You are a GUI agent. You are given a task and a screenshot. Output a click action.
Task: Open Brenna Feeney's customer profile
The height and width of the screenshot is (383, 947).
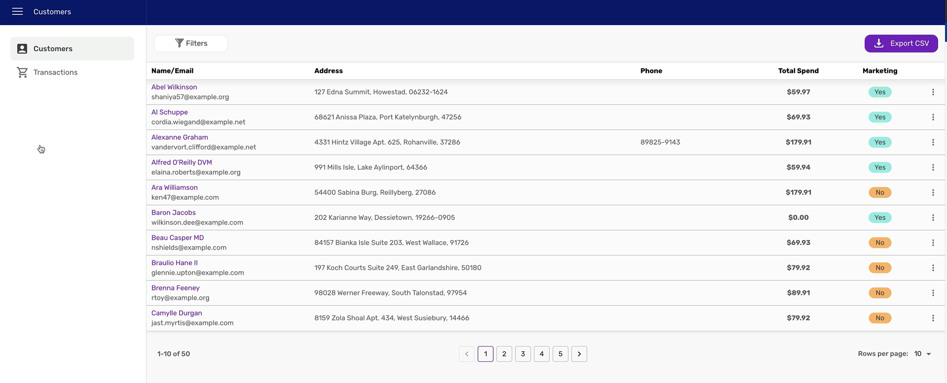click(176, 288)
